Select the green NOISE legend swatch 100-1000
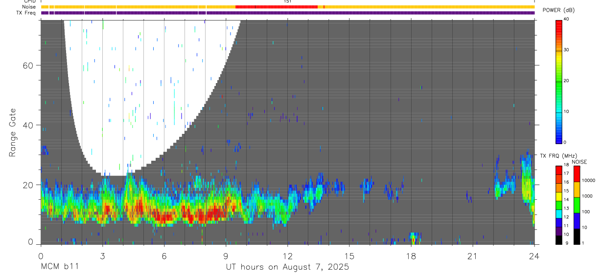This screenshot has width=601, height=277. click(x=577, y=205)
